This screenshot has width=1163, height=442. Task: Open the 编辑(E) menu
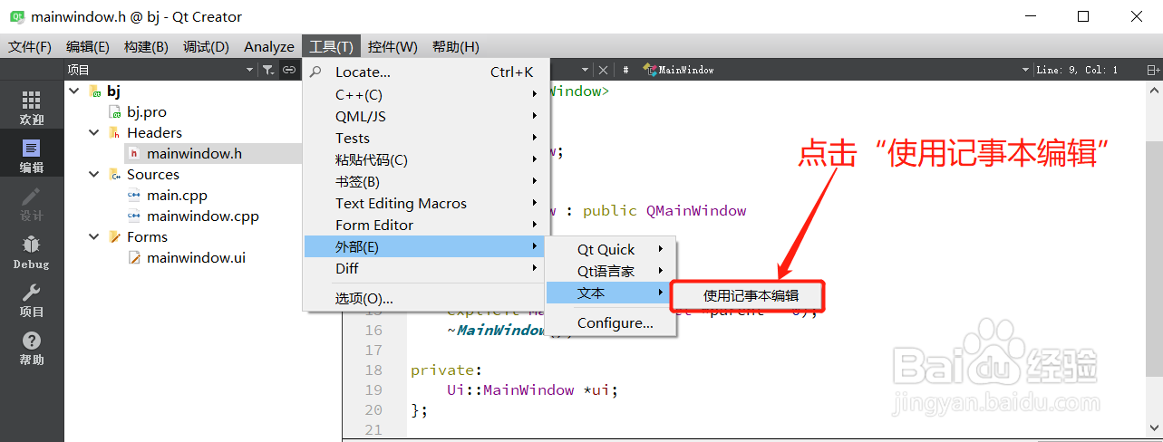(x=88, y=46)
